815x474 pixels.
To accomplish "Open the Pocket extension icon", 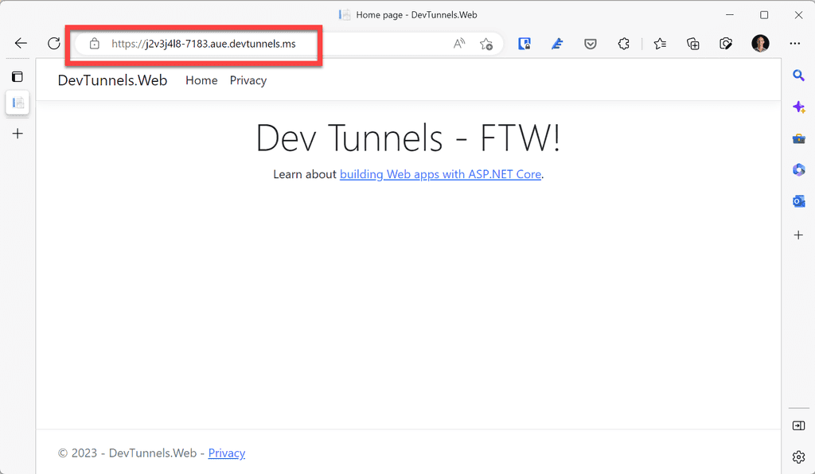I will click(x=591, y=44).
